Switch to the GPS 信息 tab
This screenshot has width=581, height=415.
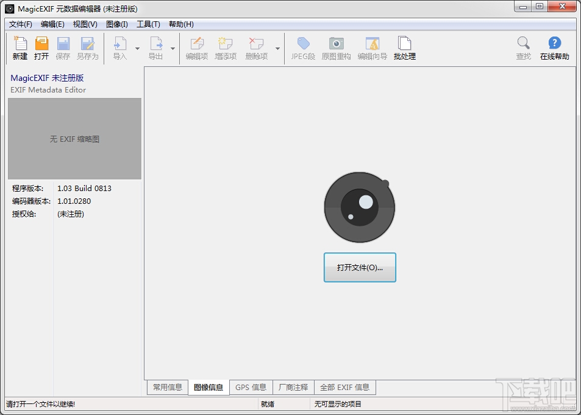click(251, 387)
